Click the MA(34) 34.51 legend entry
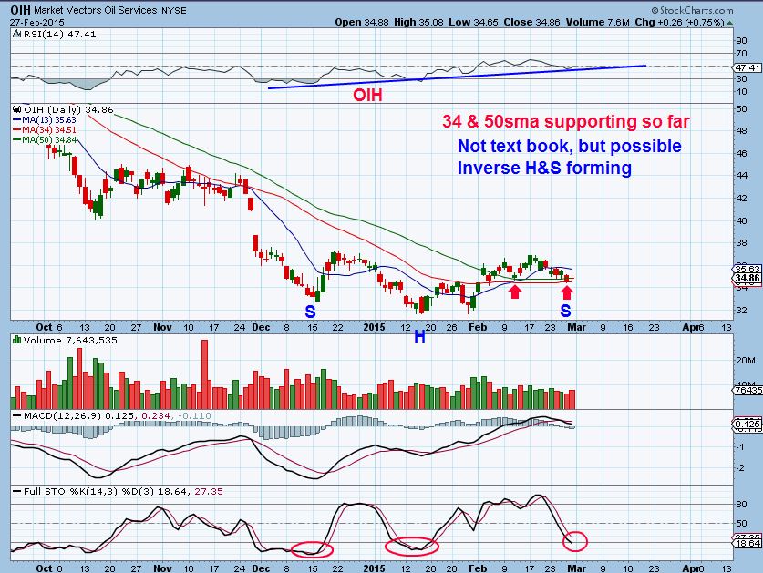This screenshot has height=573, width=763. point(45,130)
